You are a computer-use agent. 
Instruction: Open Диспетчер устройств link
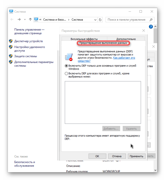click(28, 41)
